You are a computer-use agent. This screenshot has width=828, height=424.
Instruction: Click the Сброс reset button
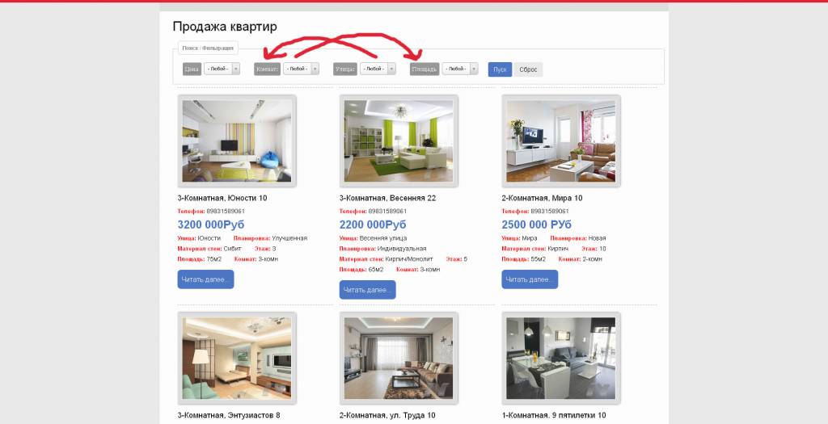click(528, 69)
